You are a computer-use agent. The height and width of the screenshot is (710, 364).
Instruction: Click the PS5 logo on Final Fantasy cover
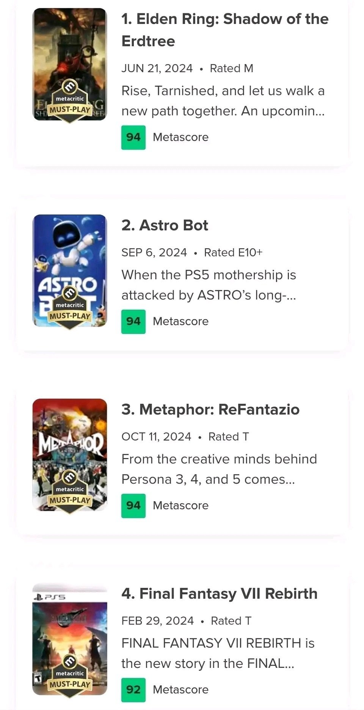pyautogui.click(x=50, y=597)
